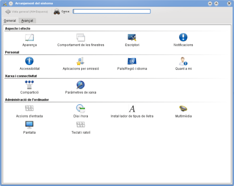
Task: Click the Pantalla label text
Action: tap(29, 132)
